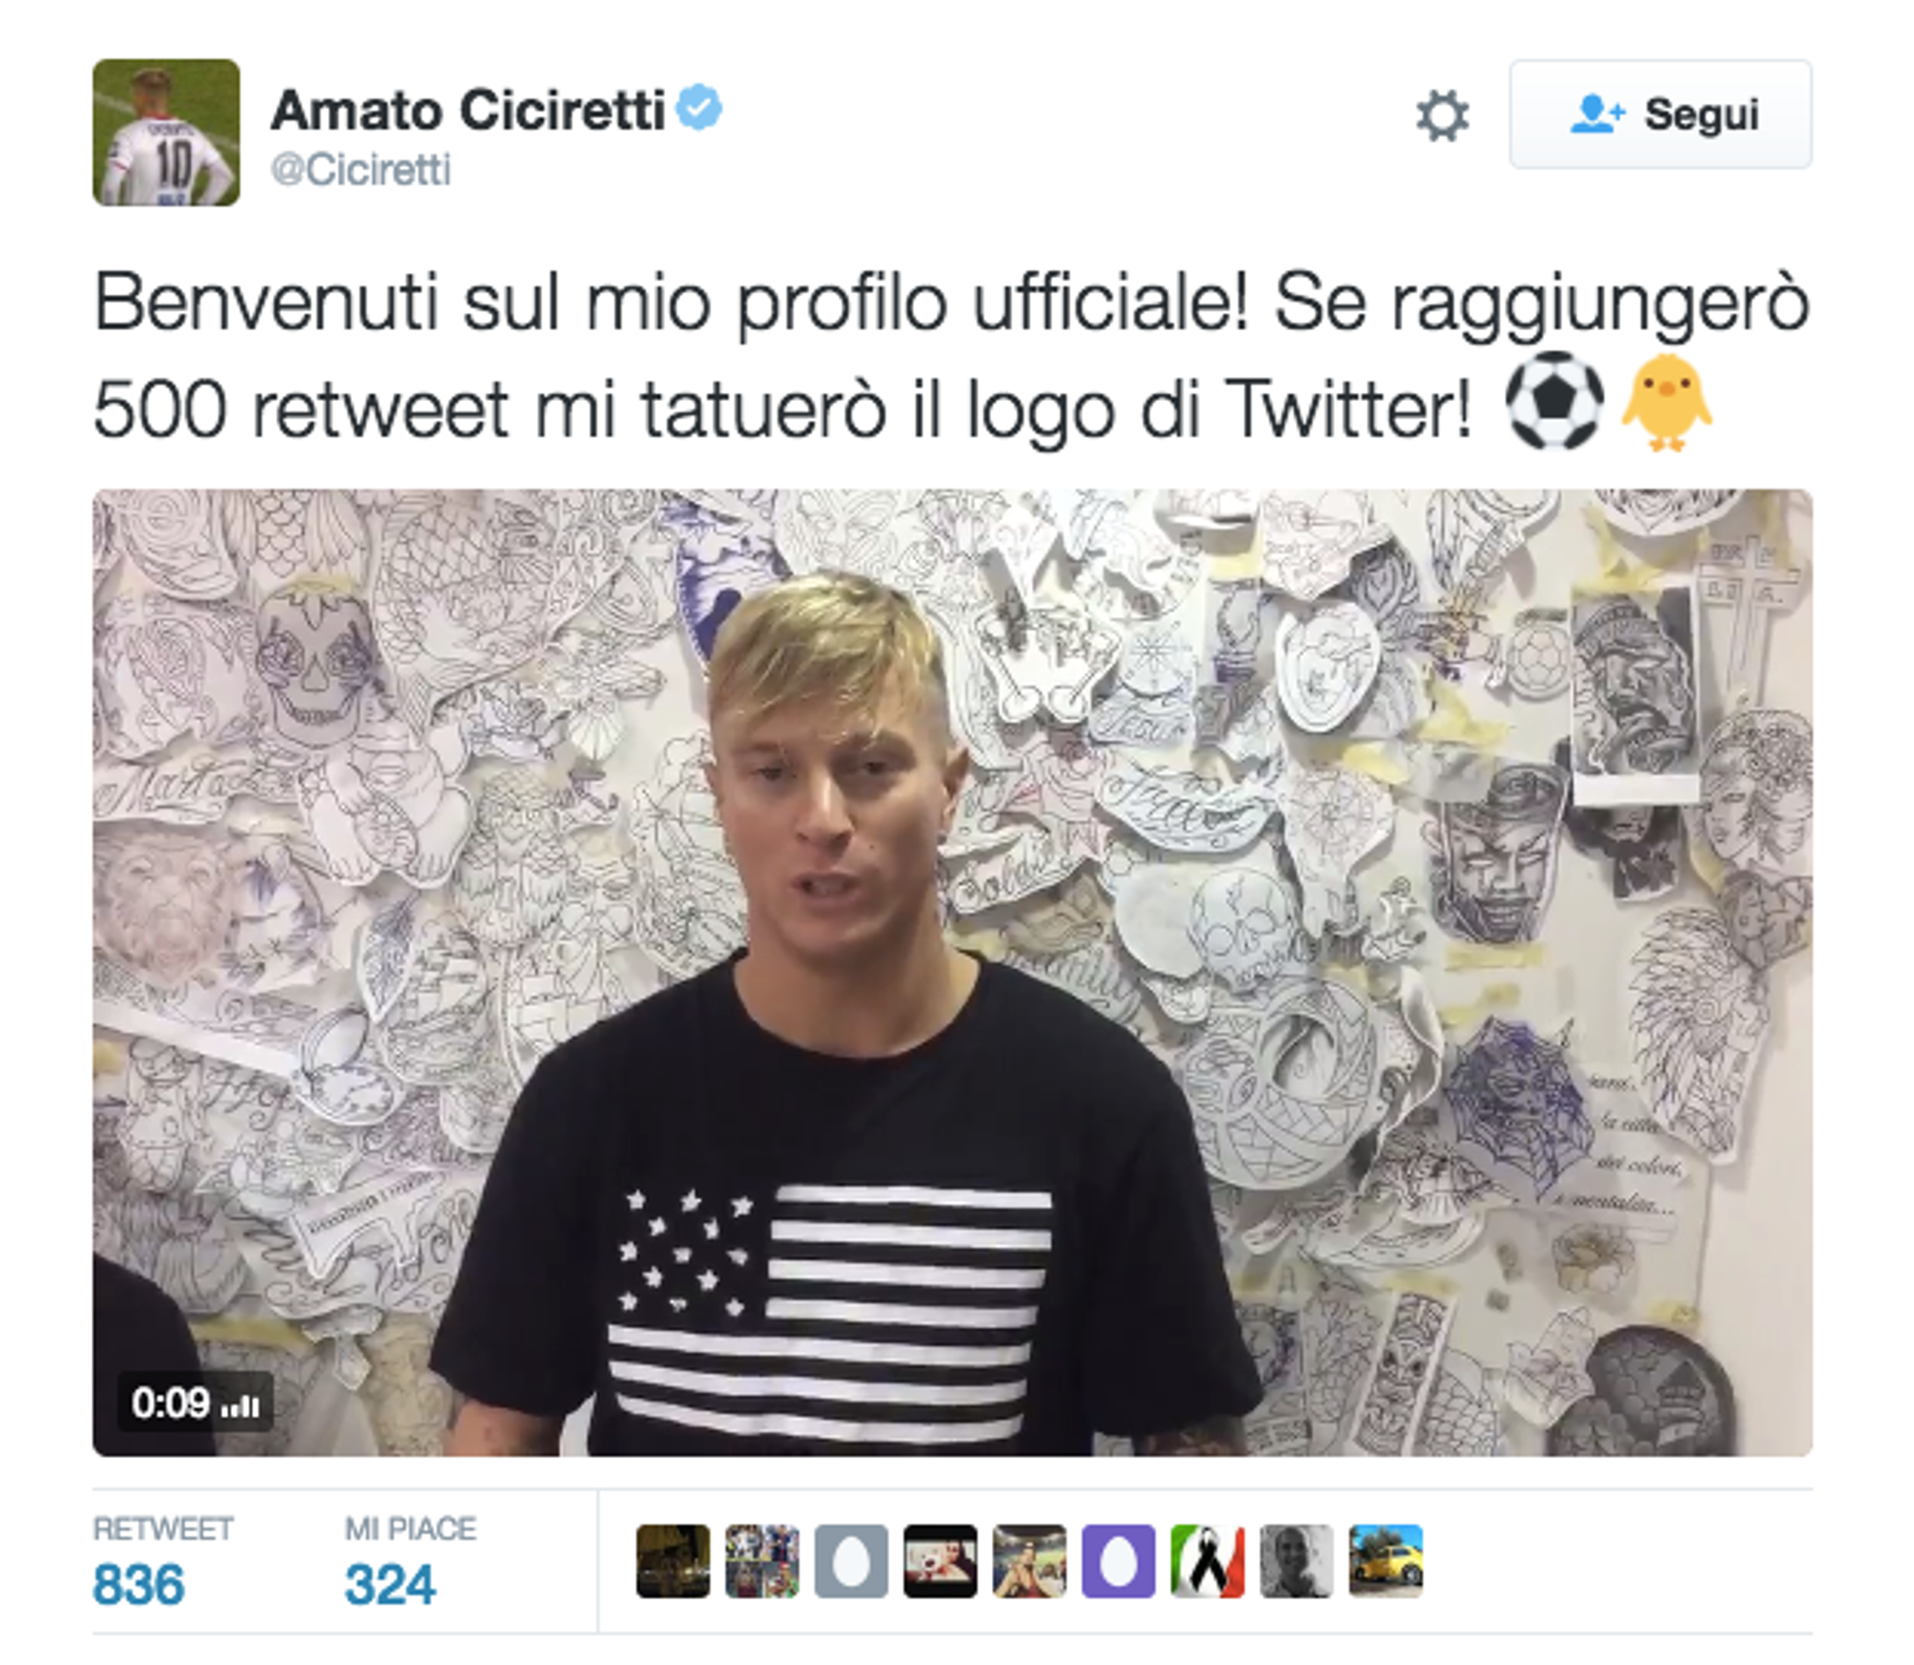Open the fifth avatar with the stadium photo
1914x1665 pixels.
click(x=1030, y=1560)
